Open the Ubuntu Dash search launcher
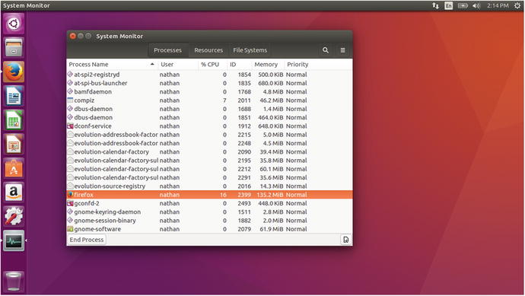Screen dimensions: 525x296 click(x=14, y=24)
